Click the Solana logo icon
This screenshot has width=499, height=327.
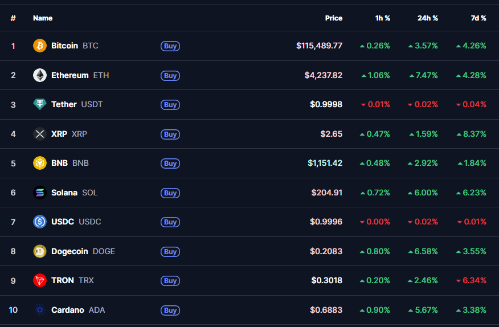40,193
